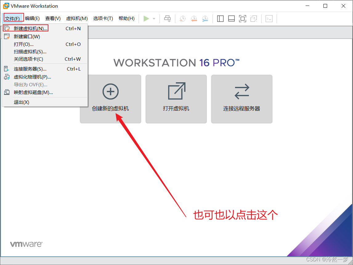Select 关闭选项卡(C) menu entry
Image resolution: width=353 pixels, height=265 pixels.
click(45, 59)
